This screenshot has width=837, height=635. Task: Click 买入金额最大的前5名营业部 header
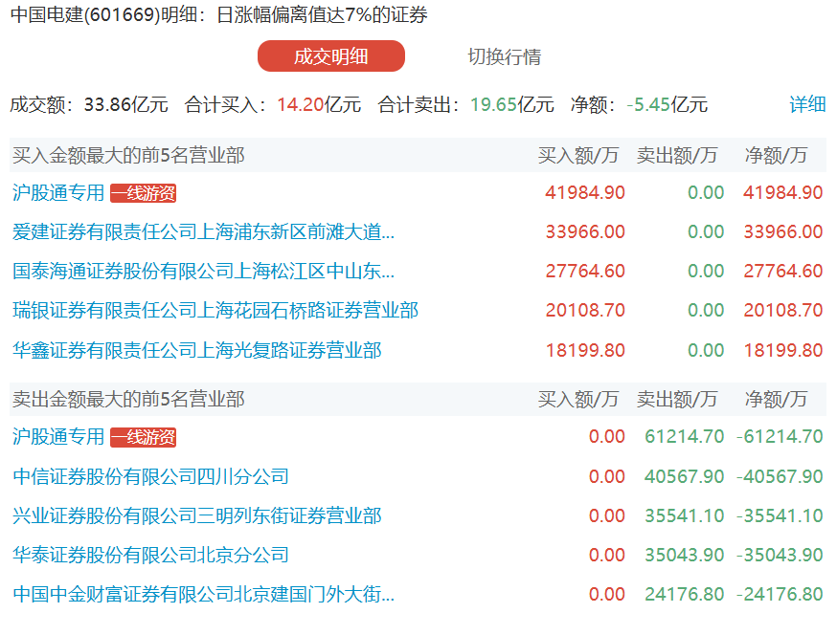(x=128, y=155)
